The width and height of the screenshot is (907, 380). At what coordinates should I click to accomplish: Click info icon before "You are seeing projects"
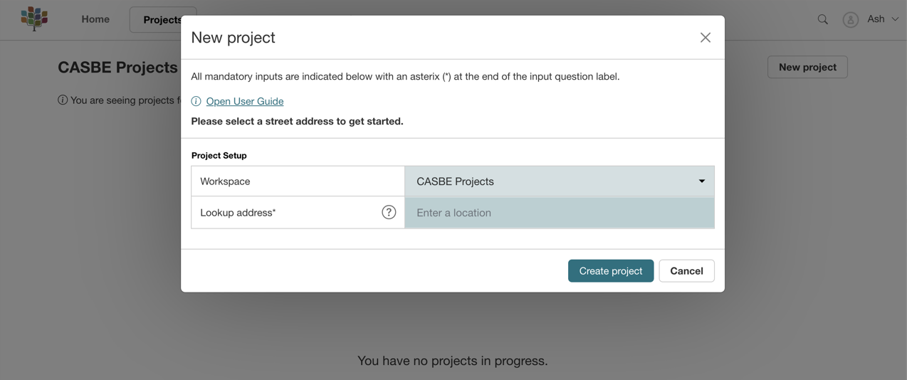tap(63, 100)
